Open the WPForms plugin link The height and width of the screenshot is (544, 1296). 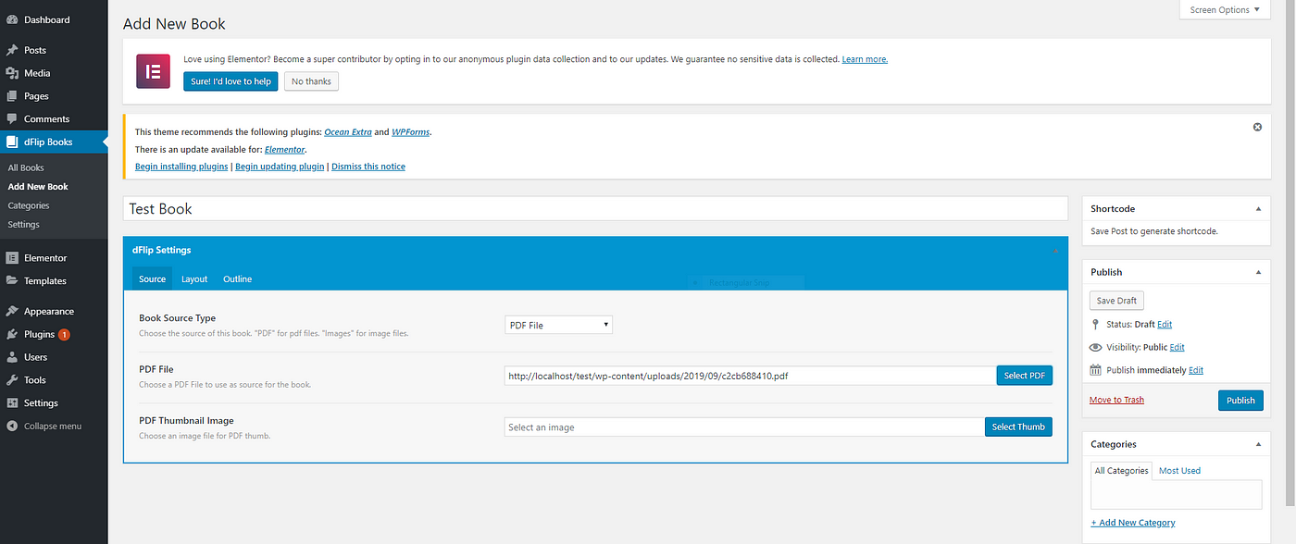411,132
